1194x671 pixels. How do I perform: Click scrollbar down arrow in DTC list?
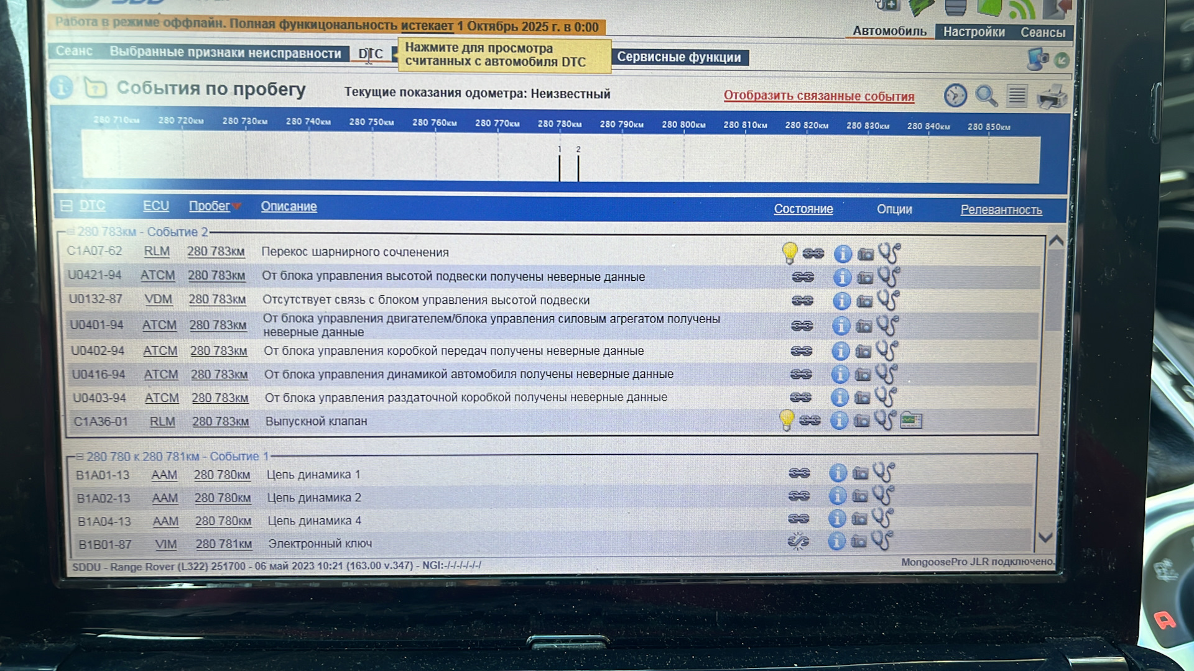click(1045, 537)
